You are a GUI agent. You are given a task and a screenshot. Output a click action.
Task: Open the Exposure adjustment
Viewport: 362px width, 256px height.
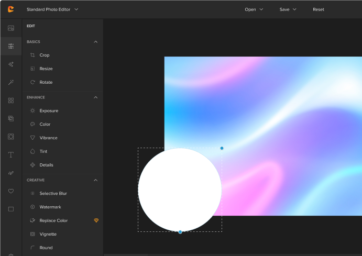pos(49,111)
